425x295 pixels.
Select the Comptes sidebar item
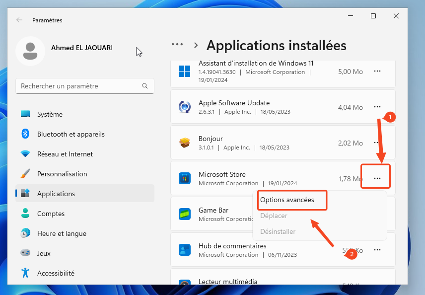tap(51, 214)
